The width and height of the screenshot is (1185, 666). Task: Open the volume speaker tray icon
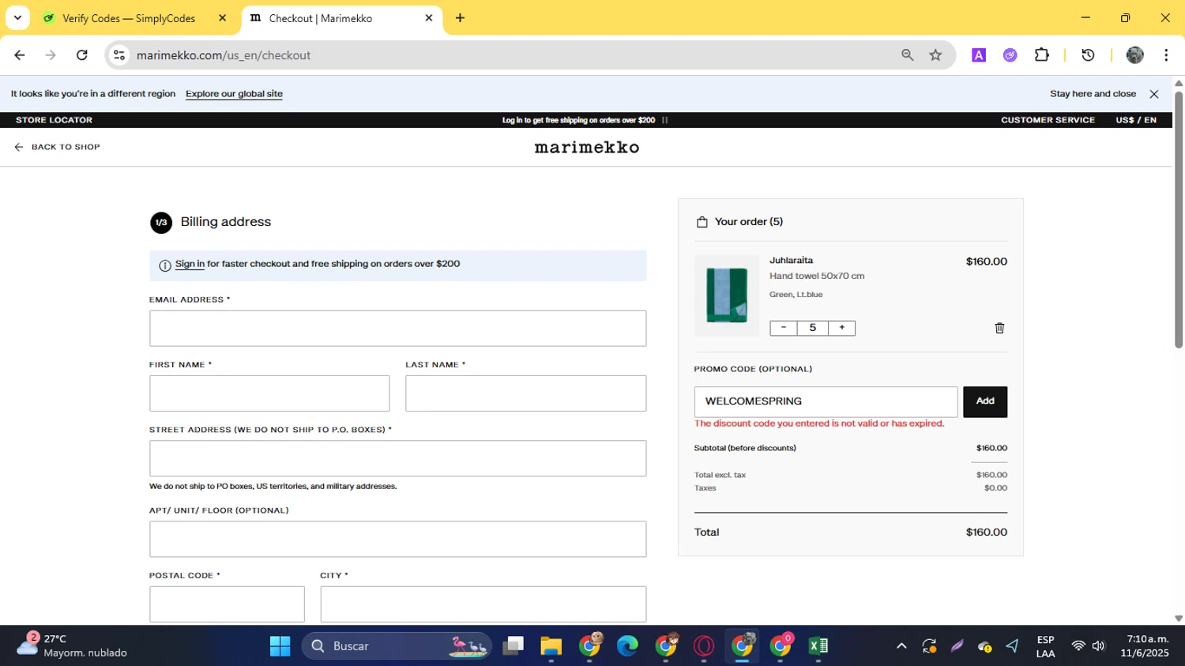point(1098,646)
